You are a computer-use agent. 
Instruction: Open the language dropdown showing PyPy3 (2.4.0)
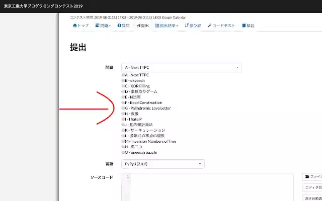pos(163,164)
